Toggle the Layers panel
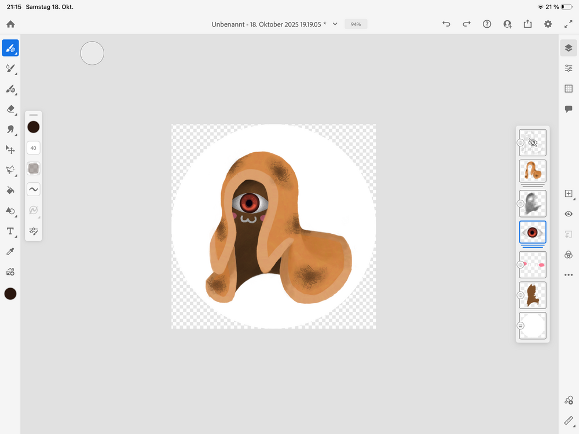 click(x=568, y=48)
